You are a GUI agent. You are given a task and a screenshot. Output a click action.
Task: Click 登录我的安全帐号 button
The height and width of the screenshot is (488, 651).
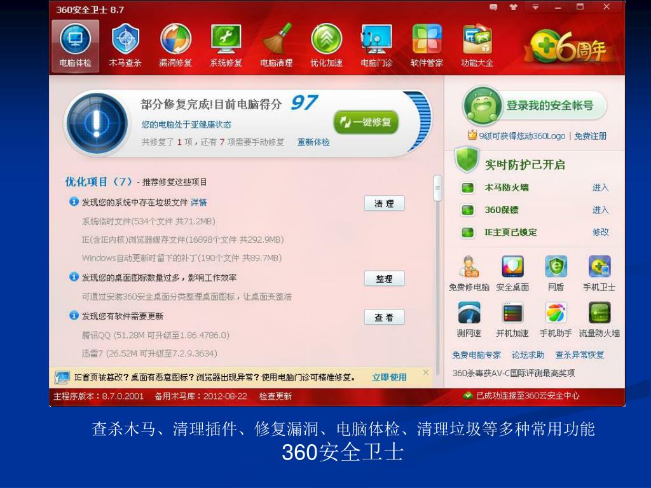click(550, 105)
